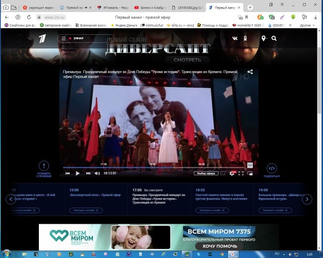The height and width of the screenshot is (258, 323).
Task: Jump to live broadcast indicator on timeline
Action: pos(250,165)
